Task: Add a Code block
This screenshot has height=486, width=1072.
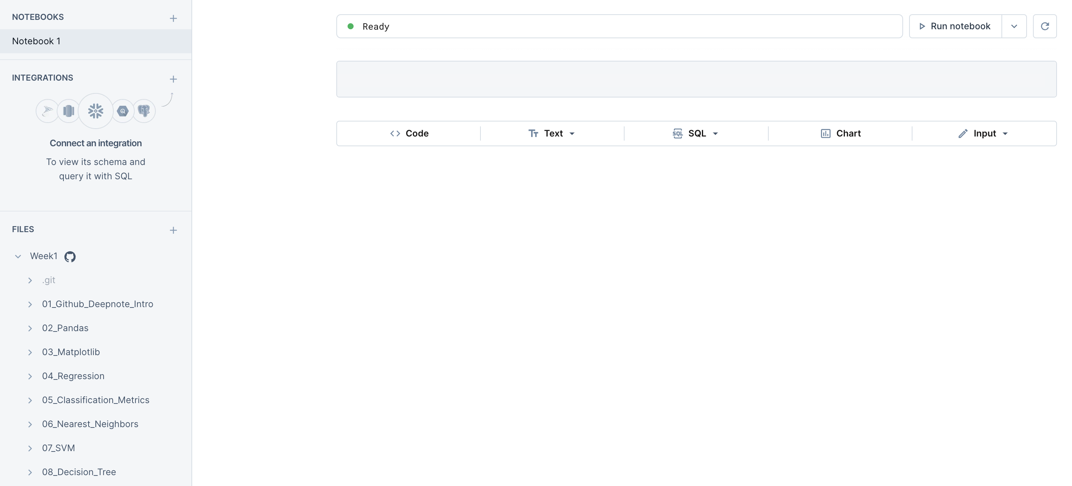Action: pyautogui.click(x=409, y=133)
